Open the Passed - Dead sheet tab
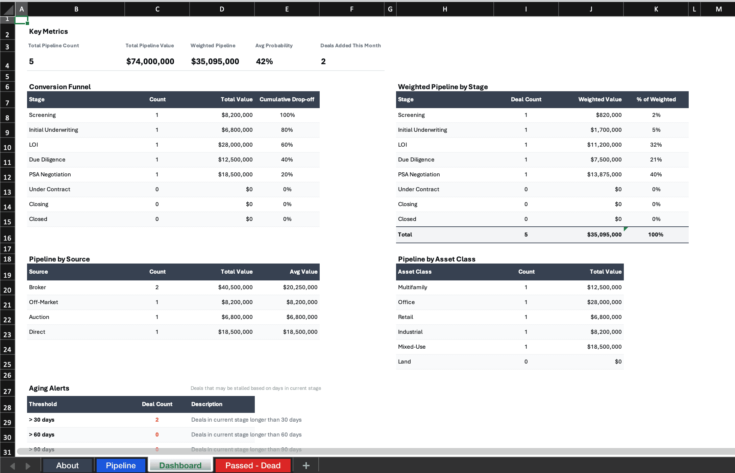 [x=253, y=465]
